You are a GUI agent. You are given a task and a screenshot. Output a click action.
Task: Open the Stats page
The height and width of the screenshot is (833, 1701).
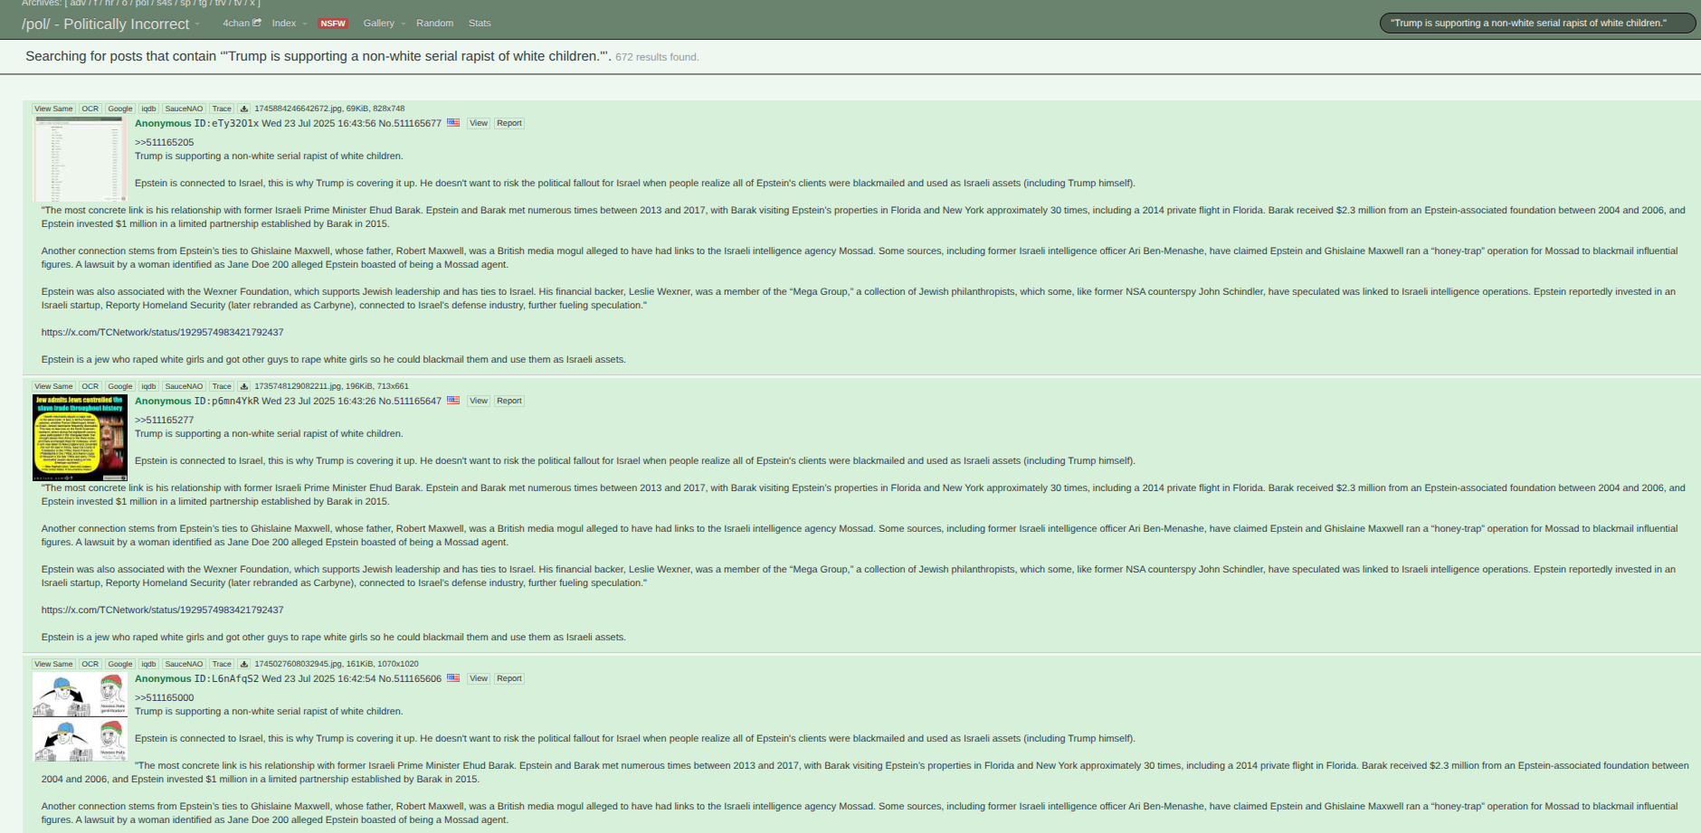(x=480, y=24)
